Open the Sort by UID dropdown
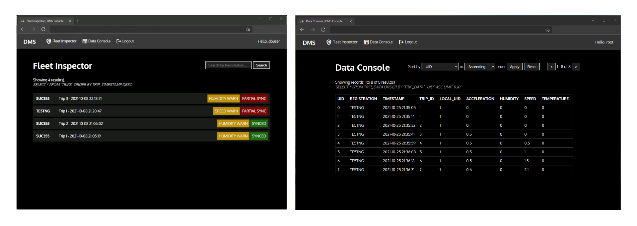637x226 pixels. click(x=440, y=67)
